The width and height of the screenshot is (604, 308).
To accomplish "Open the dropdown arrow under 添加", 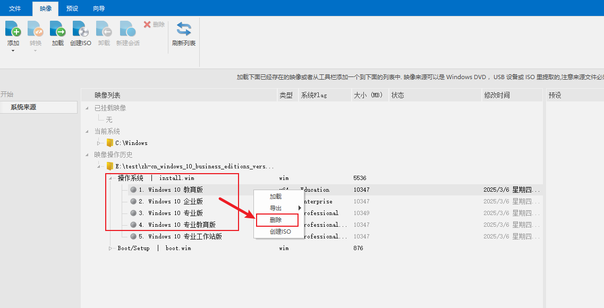I will pos(13,51).
